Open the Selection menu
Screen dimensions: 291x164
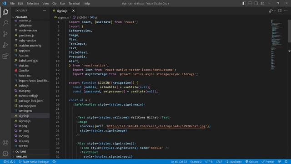click(33, 3)
